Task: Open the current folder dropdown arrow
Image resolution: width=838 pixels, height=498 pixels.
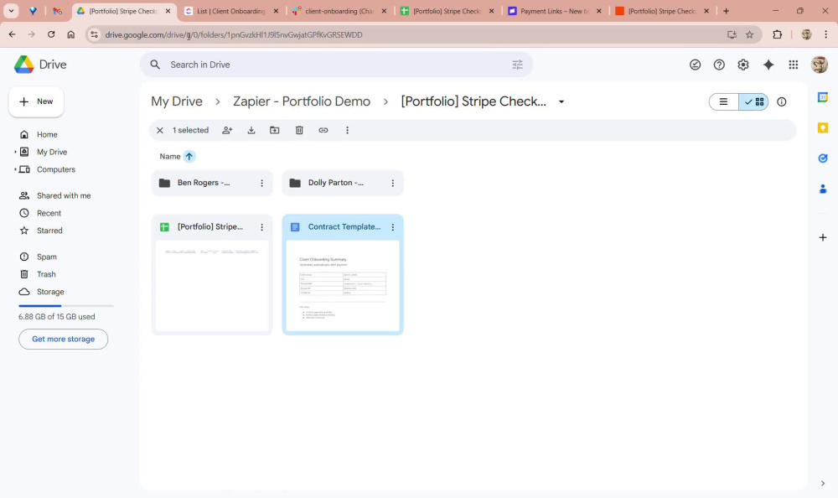Action: (561, 101)
